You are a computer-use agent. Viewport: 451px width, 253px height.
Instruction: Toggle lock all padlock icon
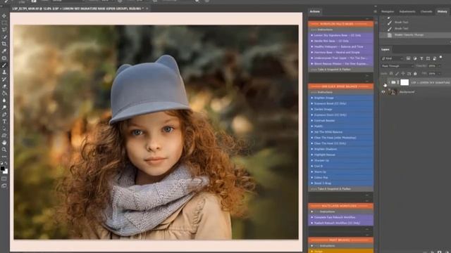pos(415,74)
